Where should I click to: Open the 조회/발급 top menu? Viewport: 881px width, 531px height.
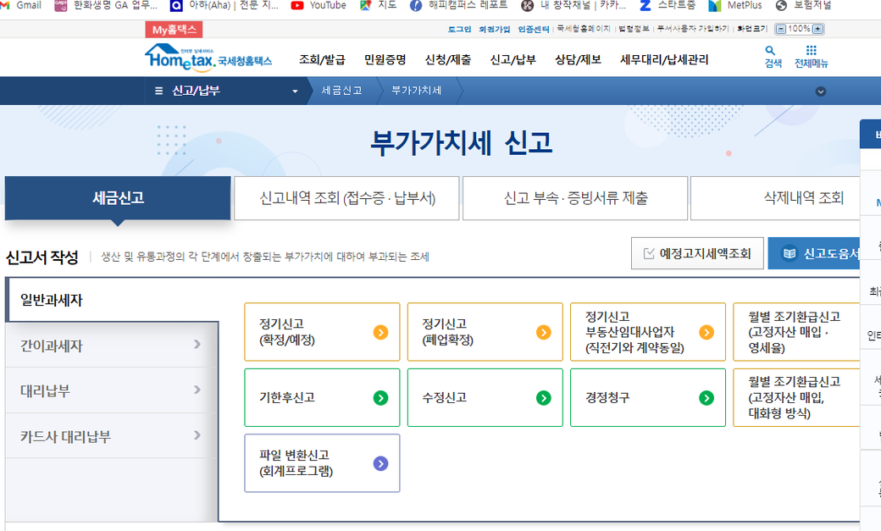[x=322, y=60]
